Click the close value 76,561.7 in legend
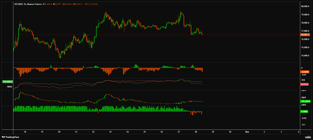Image resolution: width=313 pixels, height=140 pixels. pos(79,4)
